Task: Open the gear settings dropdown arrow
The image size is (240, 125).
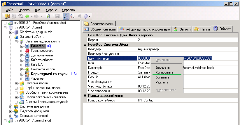Action: click(90, 16)
